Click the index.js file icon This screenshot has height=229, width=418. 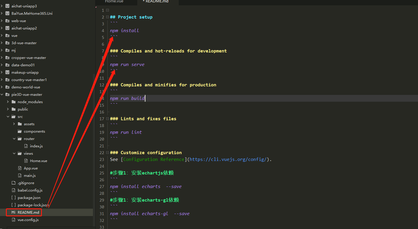click(x=26, y=146)
